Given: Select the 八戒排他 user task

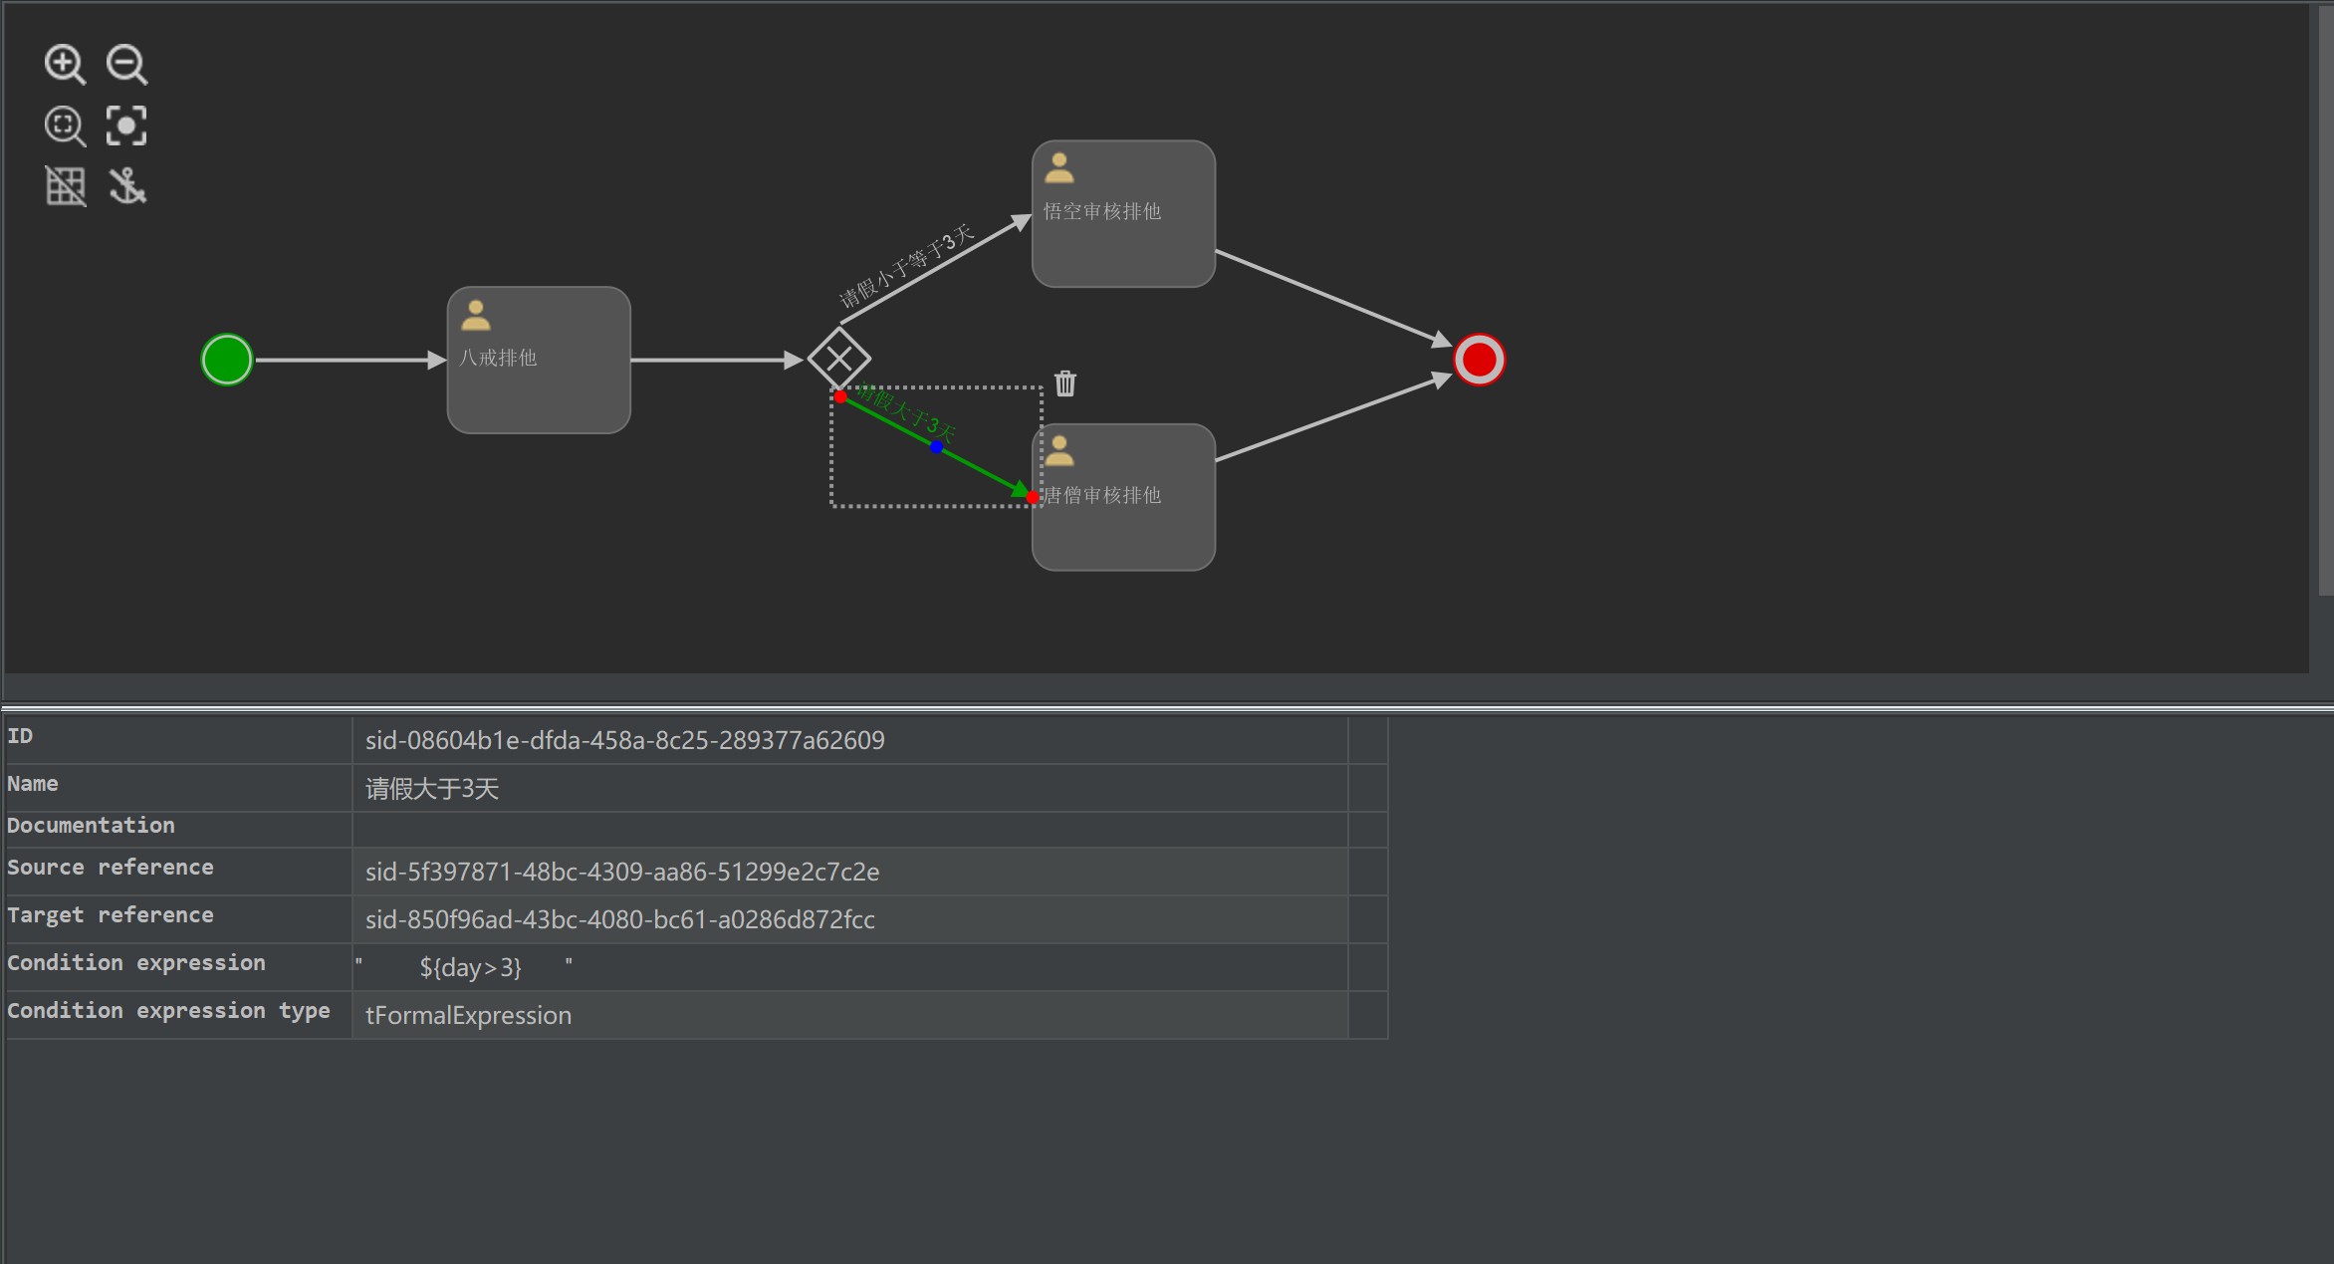Looking at the screenshot, I should coord(539,360).
